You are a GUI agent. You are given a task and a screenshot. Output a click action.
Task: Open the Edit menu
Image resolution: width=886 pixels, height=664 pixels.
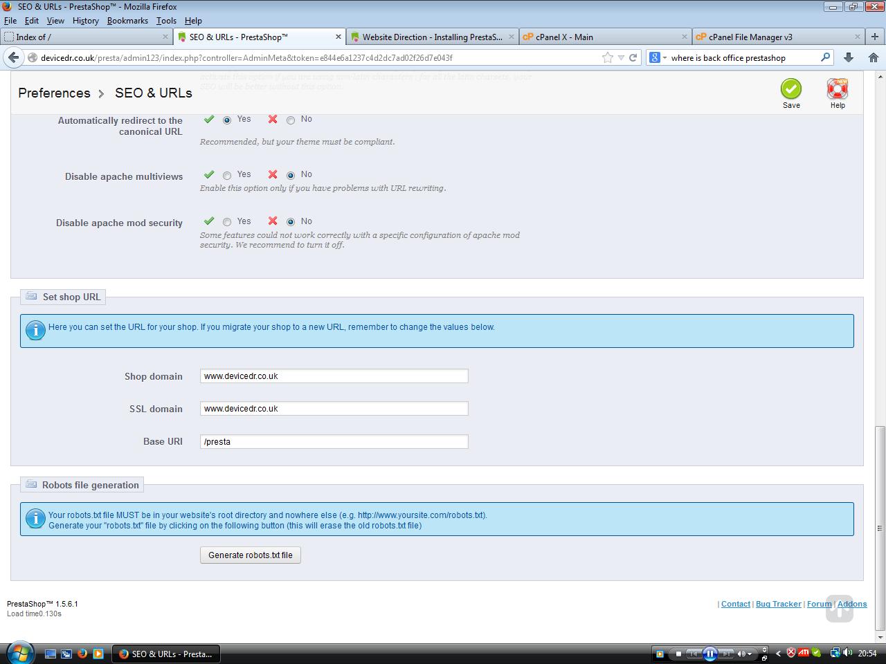32,21
